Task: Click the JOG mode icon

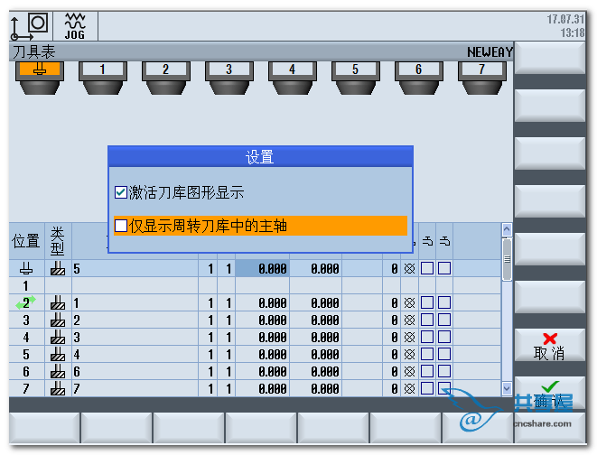Action: [x=75, y=26]
